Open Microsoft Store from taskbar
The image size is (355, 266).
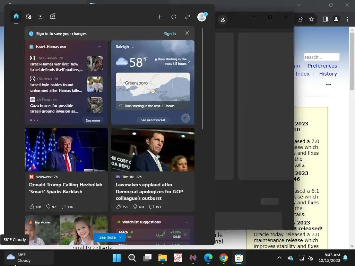[239, 258]
